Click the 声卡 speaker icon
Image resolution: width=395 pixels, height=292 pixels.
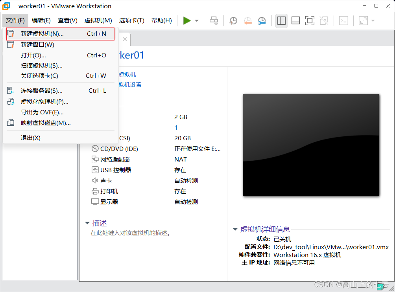pyautogui.click(x=95, y=180)
